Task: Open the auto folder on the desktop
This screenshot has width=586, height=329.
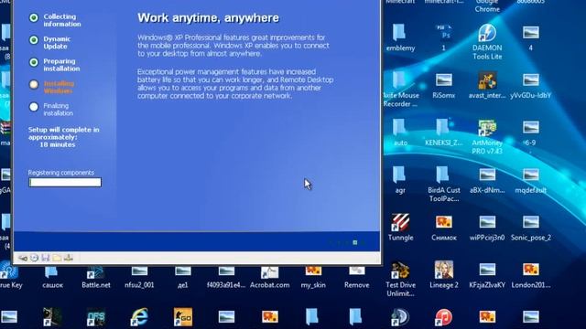Action: [x=400, y=128]
